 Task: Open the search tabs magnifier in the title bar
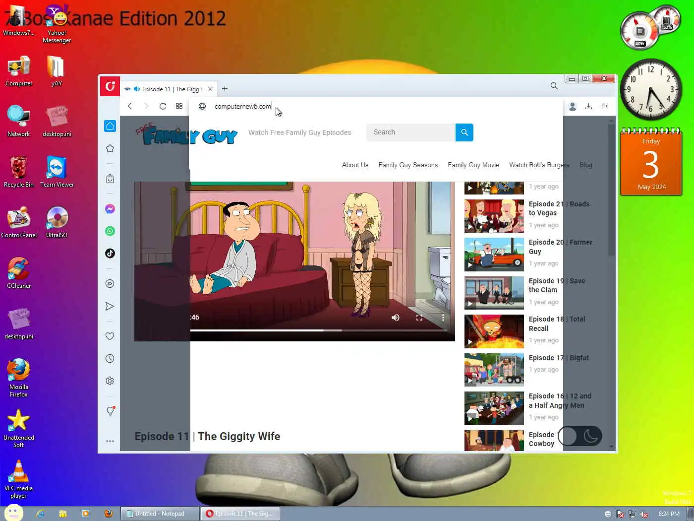[x=554, y=86]
